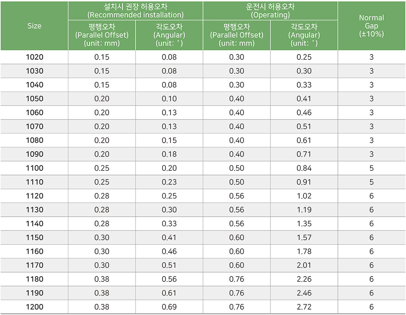Click Parallel Offset header under Recommended installation
Screen dimensions: 406x315
pos(101,35)
